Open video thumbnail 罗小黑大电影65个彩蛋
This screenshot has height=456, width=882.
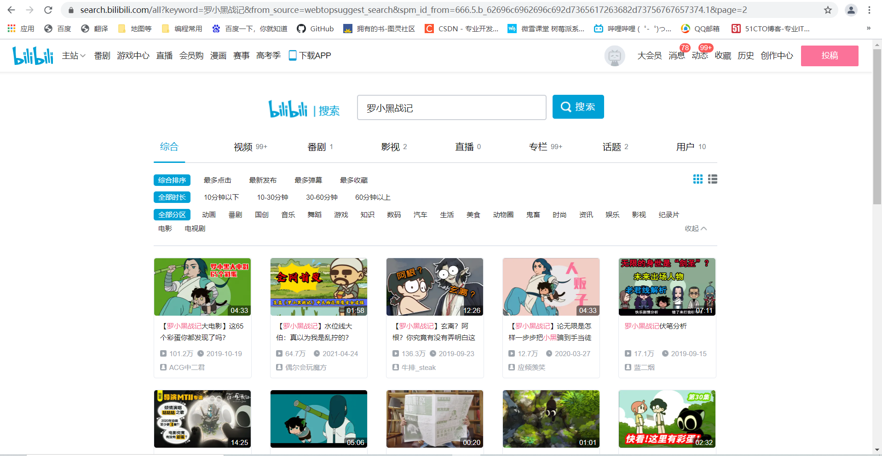(202, 287)
